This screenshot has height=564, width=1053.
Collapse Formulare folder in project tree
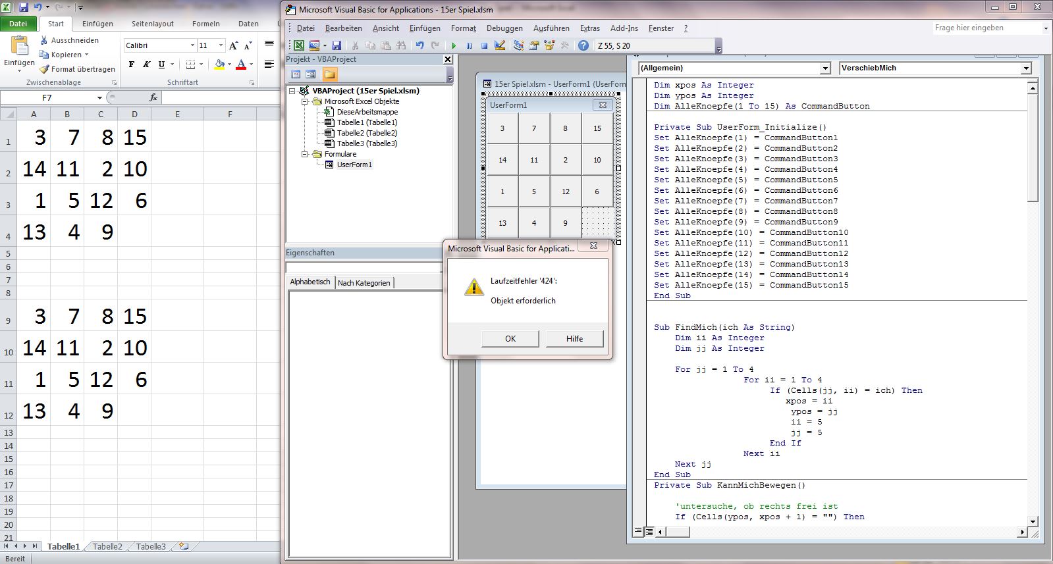point(305,154)
